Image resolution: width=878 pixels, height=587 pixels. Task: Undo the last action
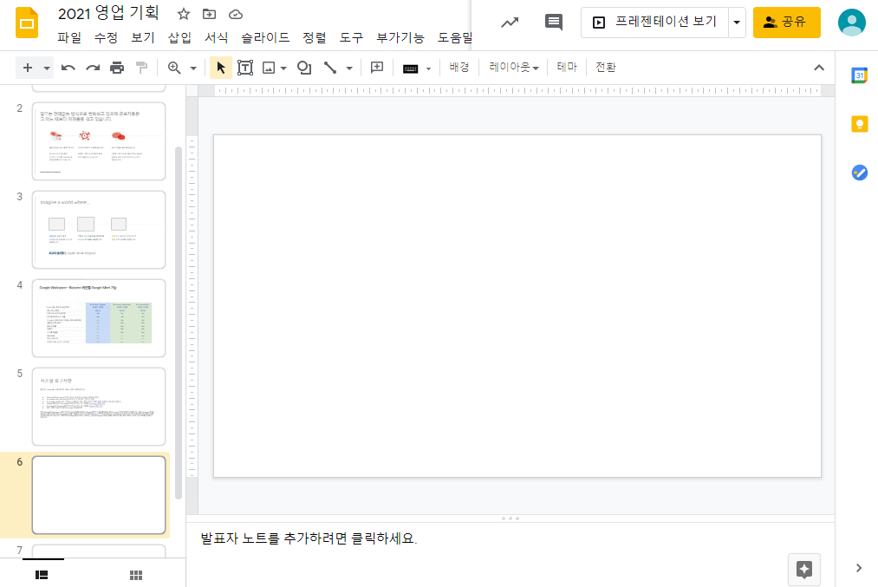pos(68,68)
